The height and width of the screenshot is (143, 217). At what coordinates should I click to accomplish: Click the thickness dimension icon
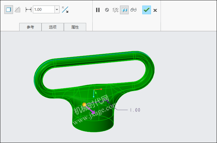29,10
